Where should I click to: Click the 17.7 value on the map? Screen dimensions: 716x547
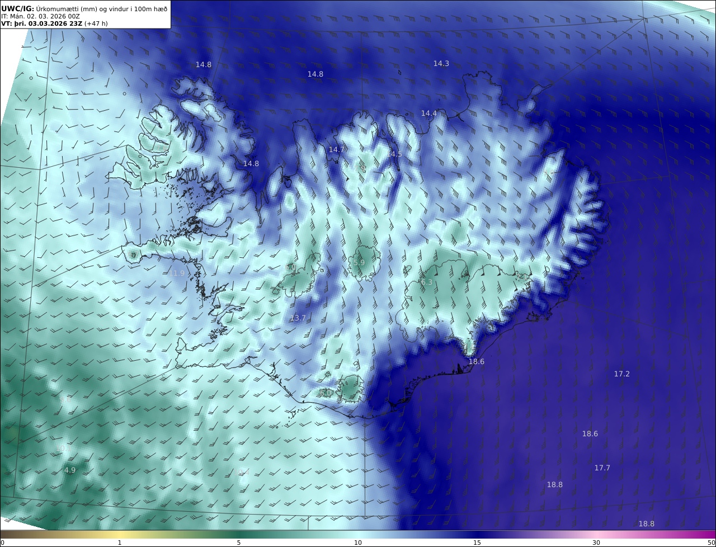click(x=602, y=468)
